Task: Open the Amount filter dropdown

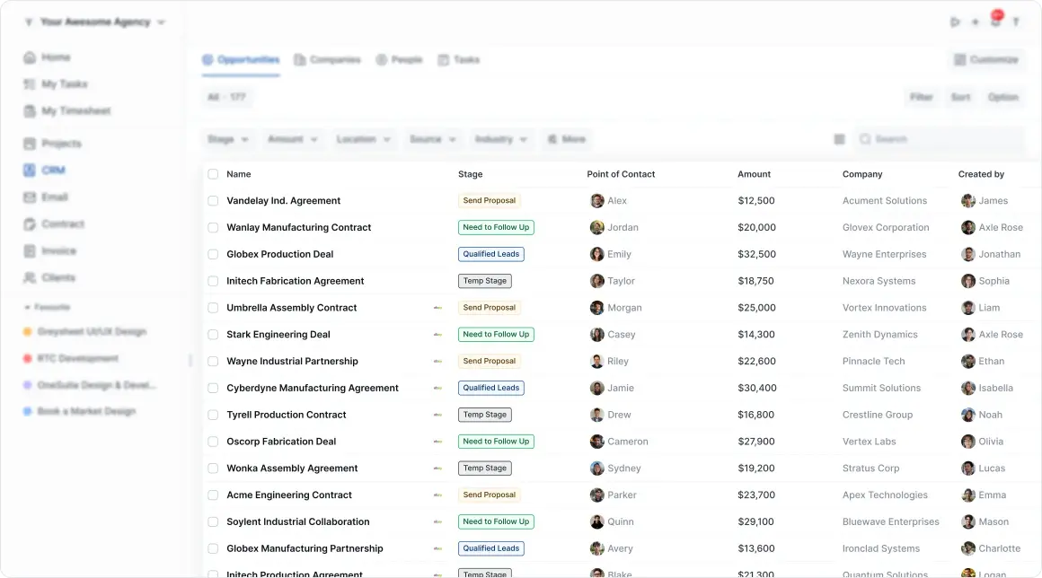Action: coord(293,139)
